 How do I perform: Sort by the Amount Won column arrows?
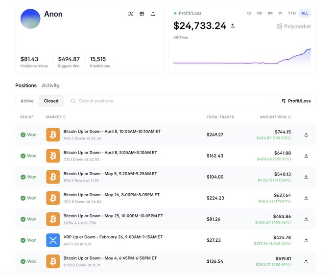click(289, 117)
